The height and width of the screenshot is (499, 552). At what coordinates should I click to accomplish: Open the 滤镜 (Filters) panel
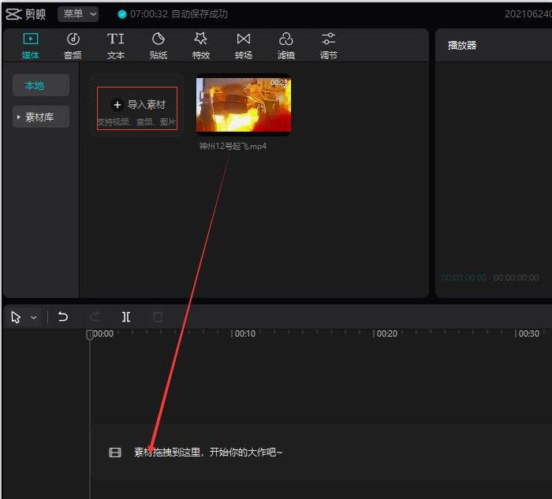click(x=286, y=46)
